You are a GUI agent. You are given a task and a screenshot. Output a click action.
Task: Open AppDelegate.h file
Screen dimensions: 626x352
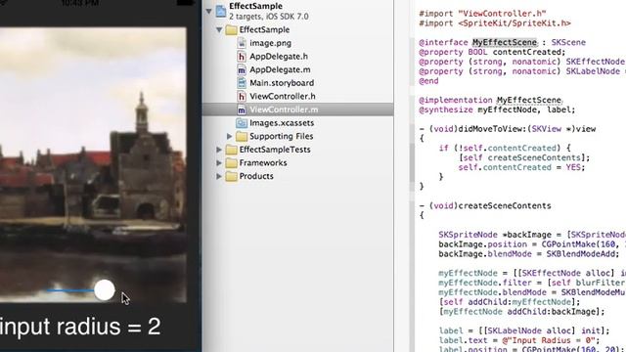(279, 57)
